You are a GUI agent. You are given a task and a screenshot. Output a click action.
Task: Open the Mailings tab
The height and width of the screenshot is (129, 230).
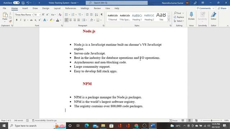point(85,8)
